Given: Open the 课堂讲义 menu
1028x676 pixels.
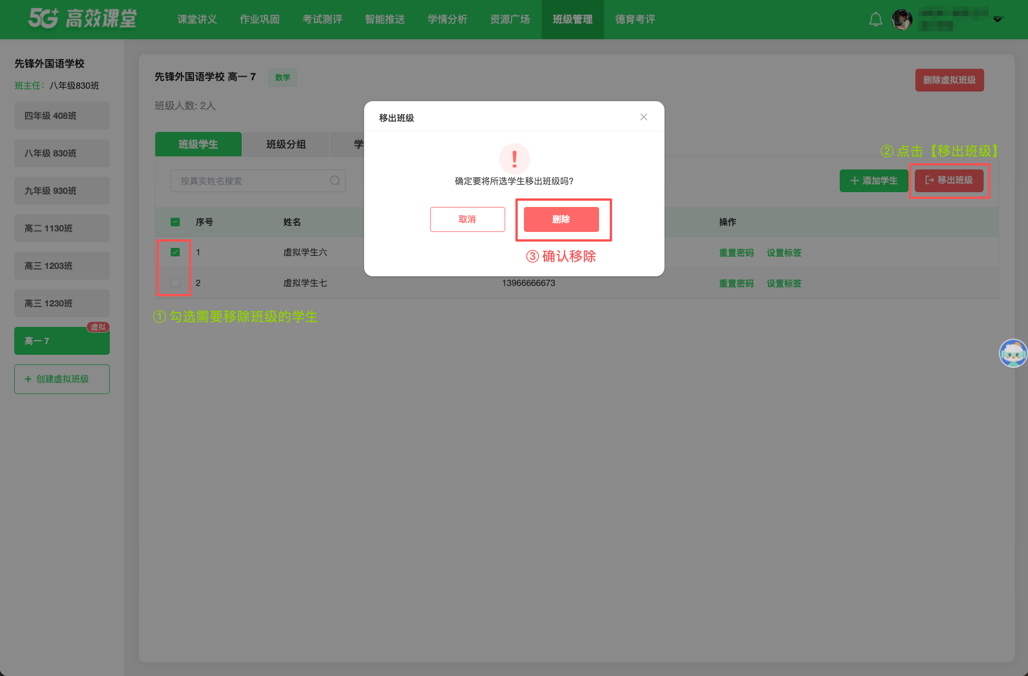Looking at the screenshot, I should [x=197, y=19].
